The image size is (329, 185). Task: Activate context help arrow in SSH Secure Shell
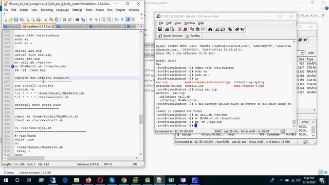(242, 29)
